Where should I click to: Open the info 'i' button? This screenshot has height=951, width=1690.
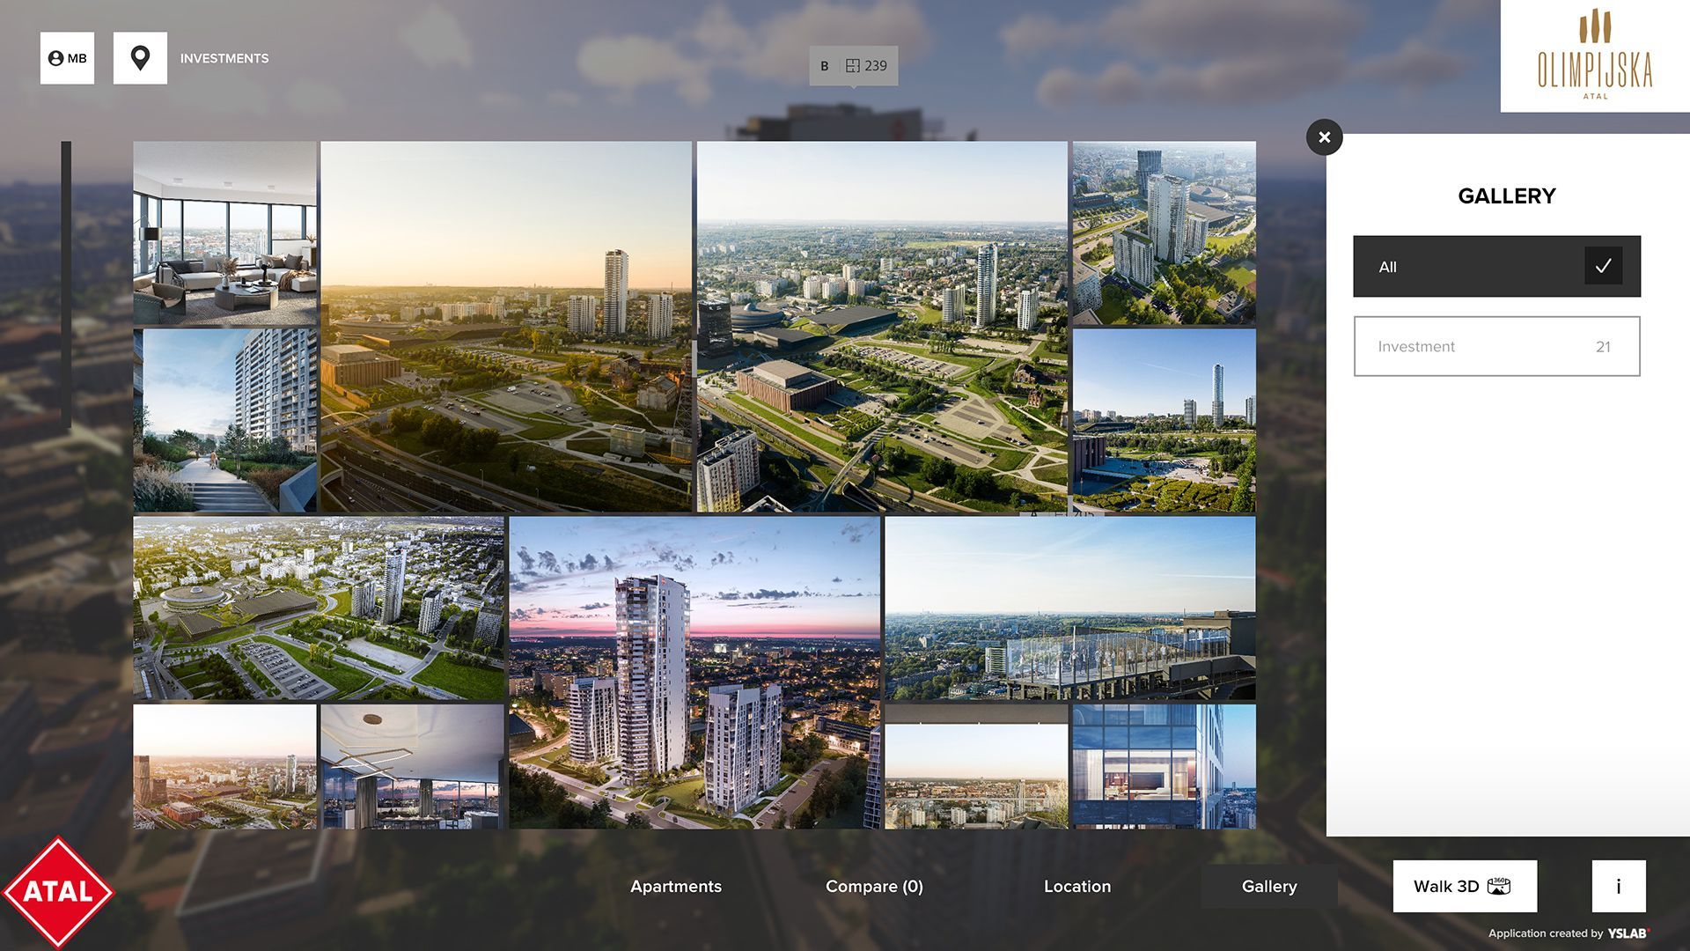click(x=1619, y=886)
